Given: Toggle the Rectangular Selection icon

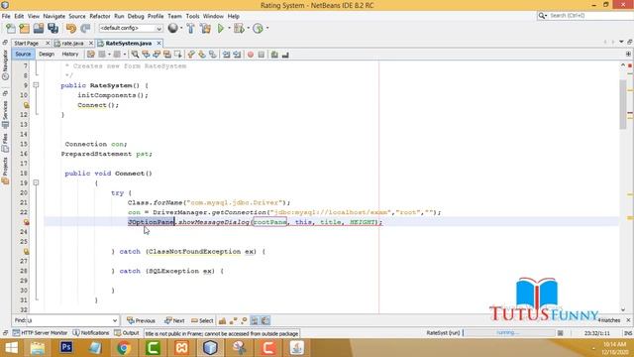Looking at the screenshot, I should [x=177, y=55].
